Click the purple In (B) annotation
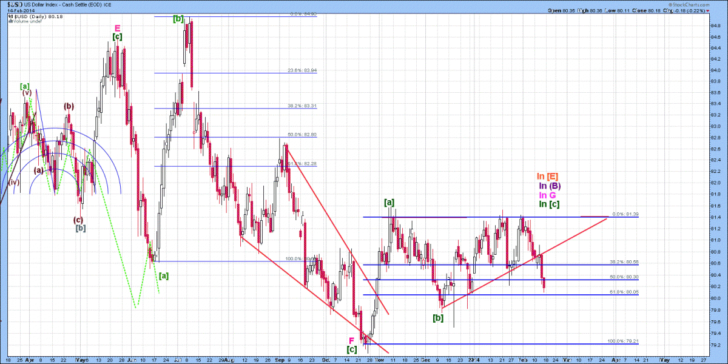 pyautogui.click(x=548, y=186)
